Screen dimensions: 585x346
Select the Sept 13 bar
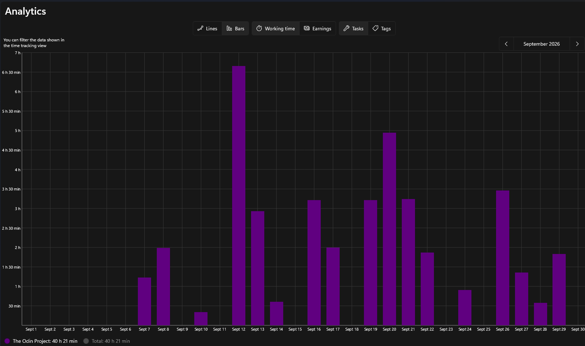coord(257,268)
